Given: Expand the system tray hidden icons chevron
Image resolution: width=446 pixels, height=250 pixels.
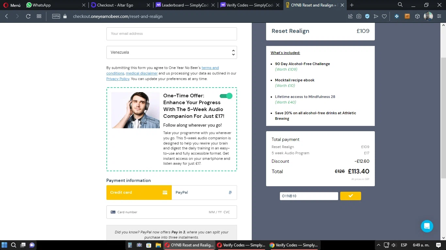Looking at the screenshot, I should pos(379,245).
